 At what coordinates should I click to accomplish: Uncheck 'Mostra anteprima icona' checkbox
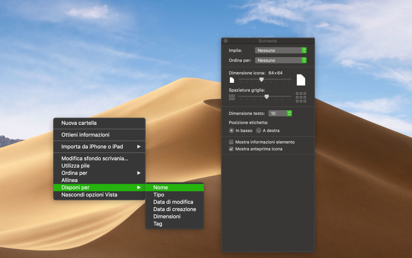231,149
